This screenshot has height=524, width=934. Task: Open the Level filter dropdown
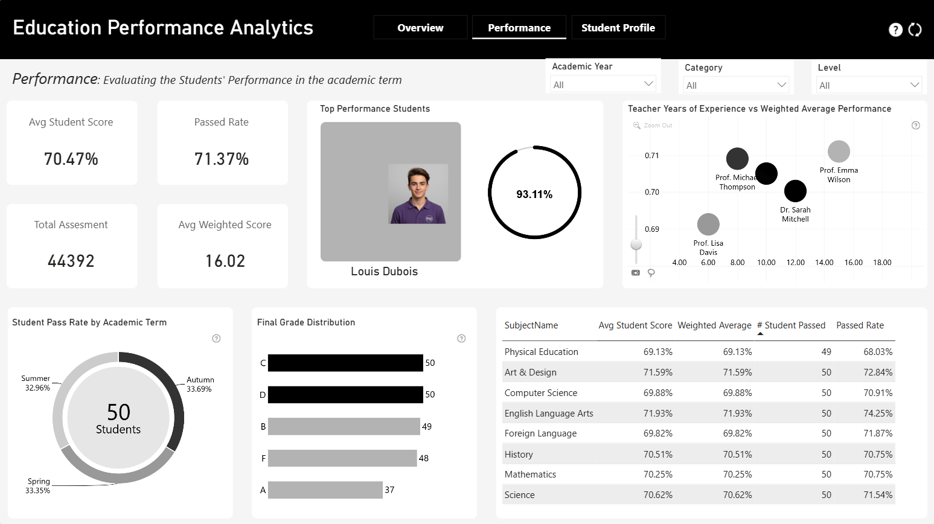pos(869,85)
